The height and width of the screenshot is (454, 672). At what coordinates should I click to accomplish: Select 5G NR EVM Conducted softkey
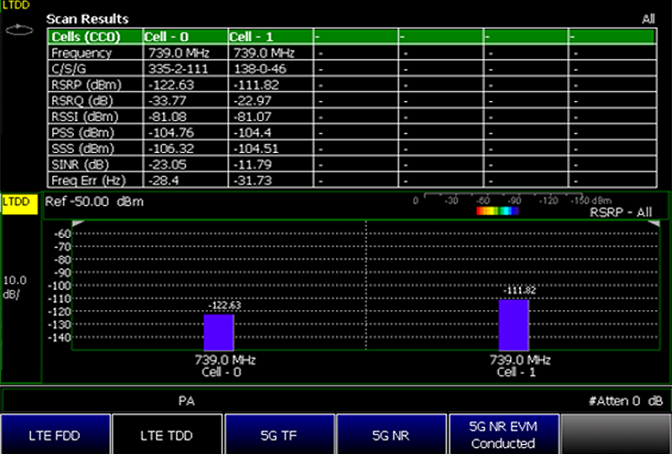(503, 435)
